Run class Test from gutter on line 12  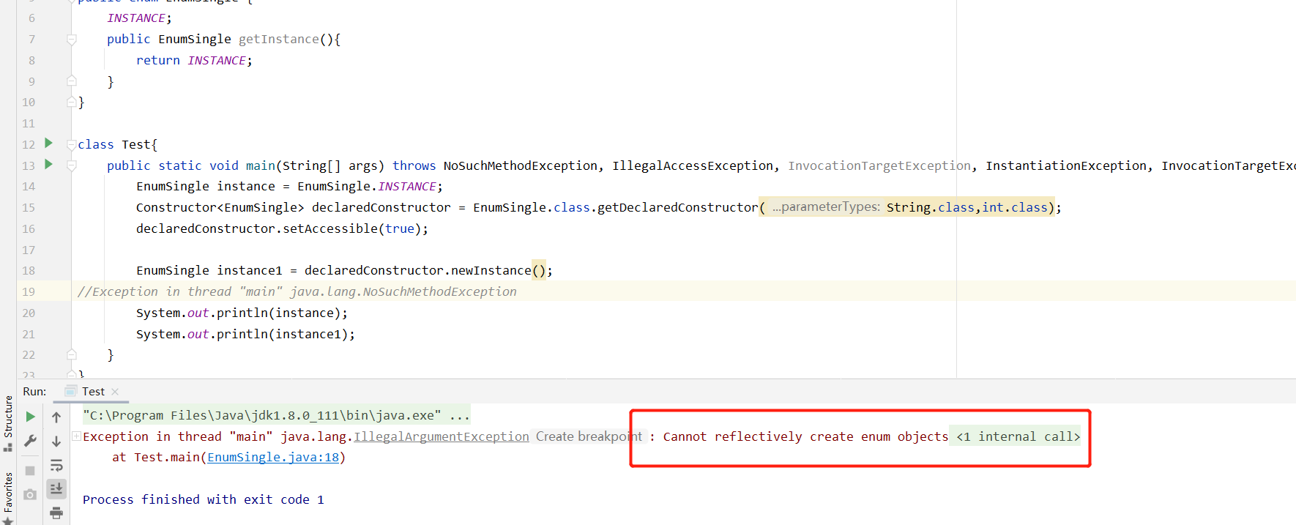tap(48, 143)
